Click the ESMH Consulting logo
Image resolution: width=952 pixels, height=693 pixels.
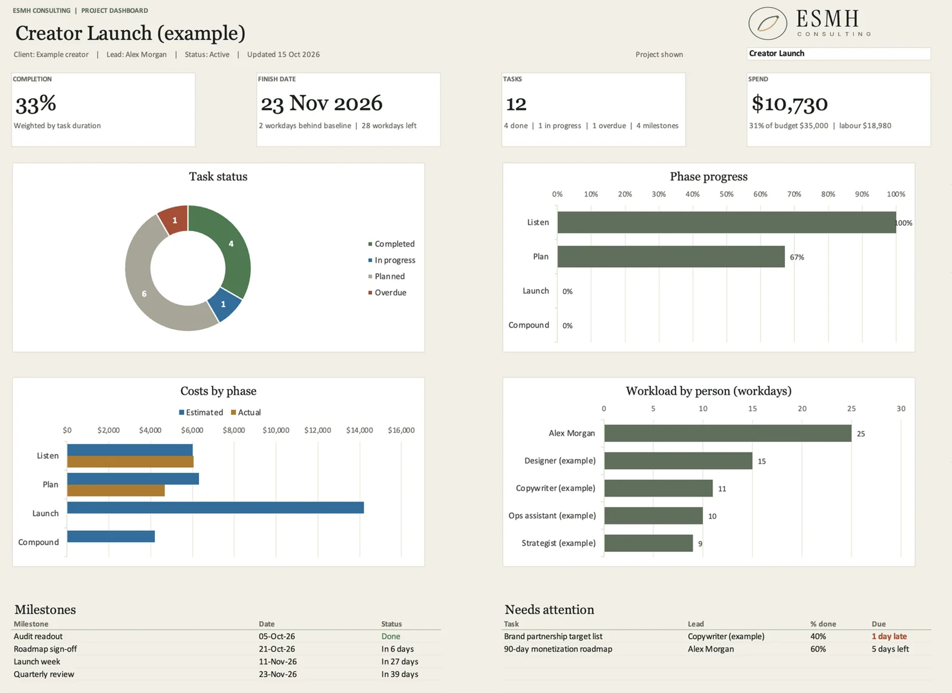point(810,23)
